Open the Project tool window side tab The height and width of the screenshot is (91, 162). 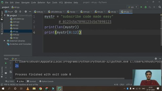tap(2, 15)
